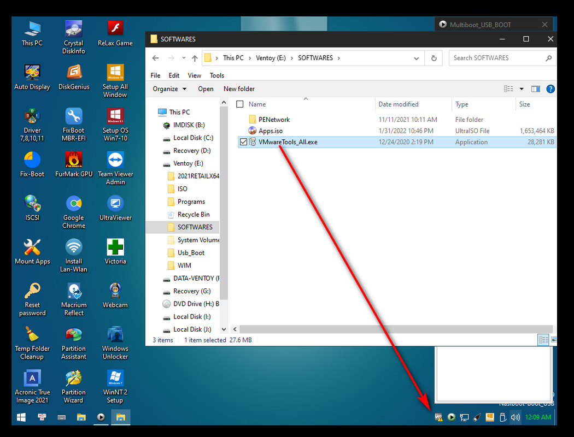Select the Auto Display desktop icon
The image size is (574, 437).
click(32, 77)
